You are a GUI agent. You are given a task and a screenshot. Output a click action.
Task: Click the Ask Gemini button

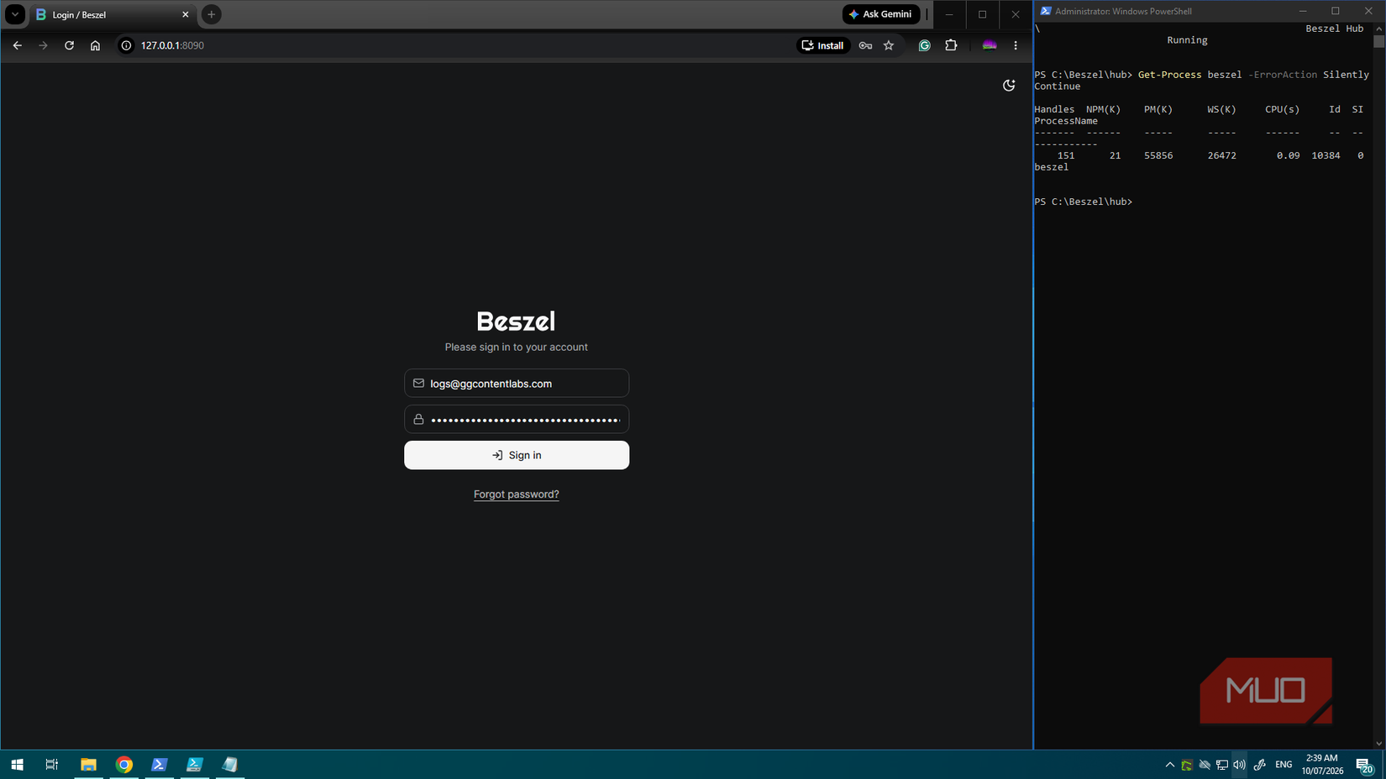pos(880,14)
